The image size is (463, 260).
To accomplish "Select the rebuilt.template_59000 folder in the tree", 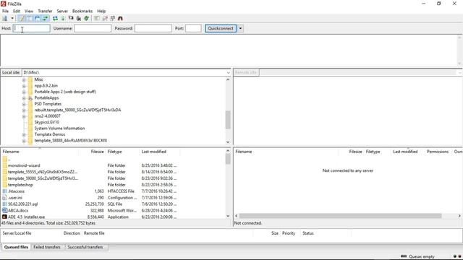I will pyautogui.click(x=77, y=110).
